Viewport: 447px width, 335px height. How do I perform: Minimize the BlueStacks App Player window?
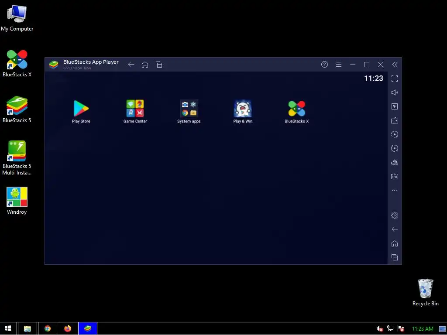pyautogui.click(x=353, y=65)
